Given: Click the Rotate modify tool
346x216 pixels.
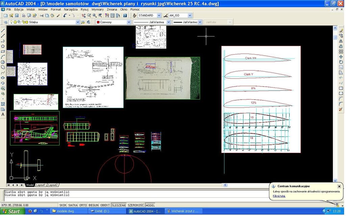Looking at the screenshot, I should [x=341, y=62].
